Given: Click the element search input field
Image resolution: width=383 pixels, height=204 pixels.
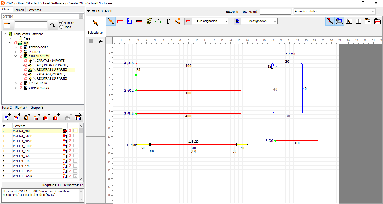Looking at the screenshot, I should pyautogui.click(x=31, y=25).
